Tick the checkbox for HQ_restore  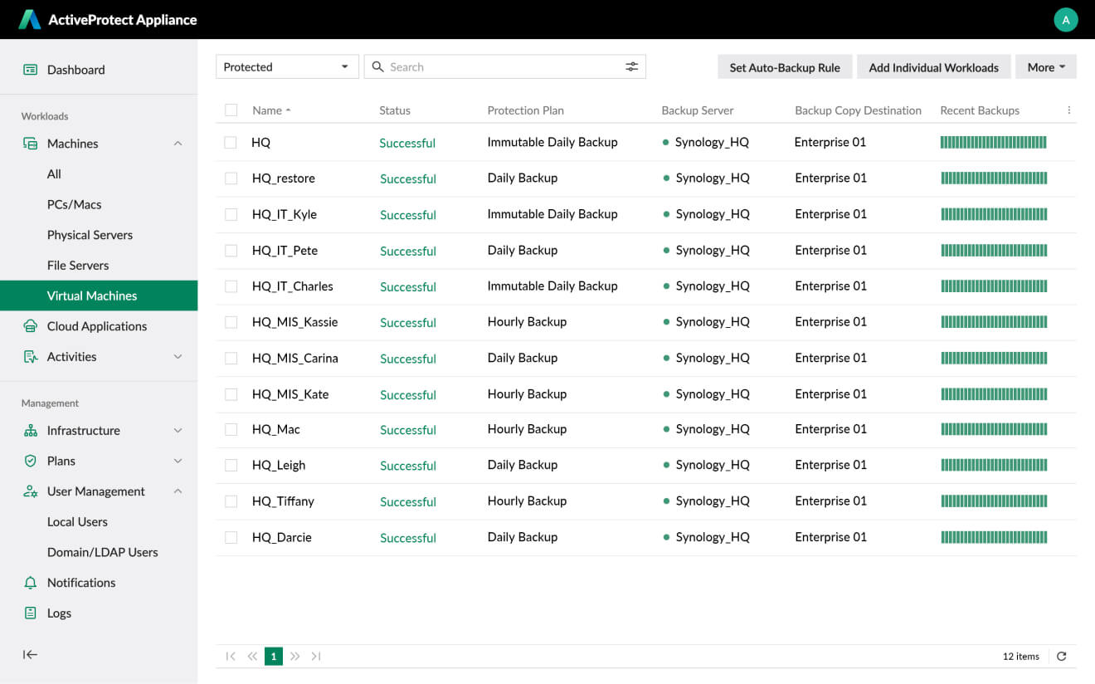(x=231, y=178)
